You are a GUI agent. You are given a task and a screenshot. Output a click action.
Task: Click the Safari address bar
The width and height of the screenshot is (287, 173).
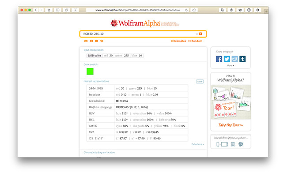[138, 10]
